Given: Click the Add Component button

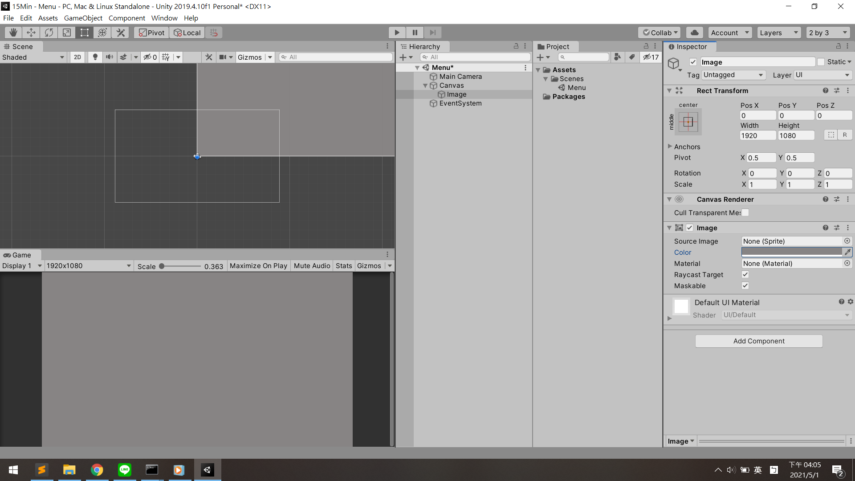Looking at the screenshot, I should point(759,341).
